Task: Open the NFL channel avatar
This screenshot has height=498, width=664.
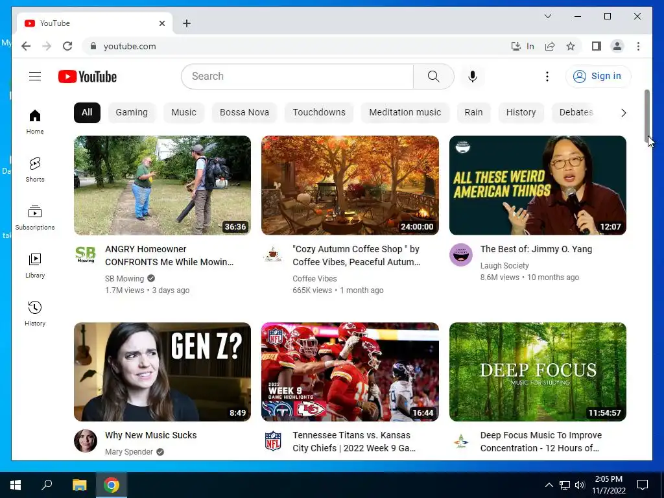Action: point(273,441)
